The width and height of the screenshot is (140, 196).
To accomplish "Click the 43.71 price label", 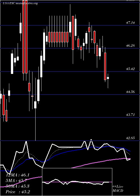I will tap(130, 115).
